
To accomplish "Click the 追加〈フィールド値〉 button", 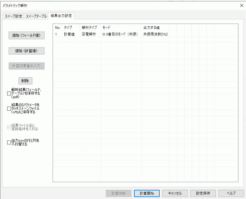I will (x=26, y=35).
